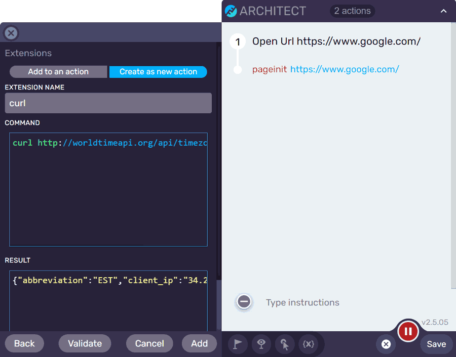Click the 'Type instructions' input
The image size is (456, 357).
tap(302, 302)
